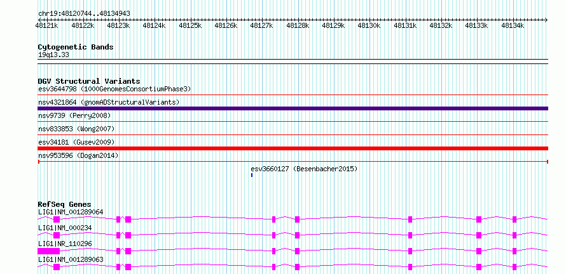Click the 48127k ruler position
This screenshot has height=274, width=566.
point(262,25)
